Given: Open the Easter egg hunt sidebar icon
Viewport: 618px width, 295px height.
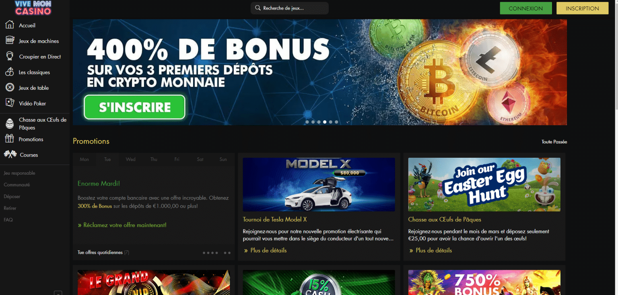Looking at the screenshot, I should 10,124.
